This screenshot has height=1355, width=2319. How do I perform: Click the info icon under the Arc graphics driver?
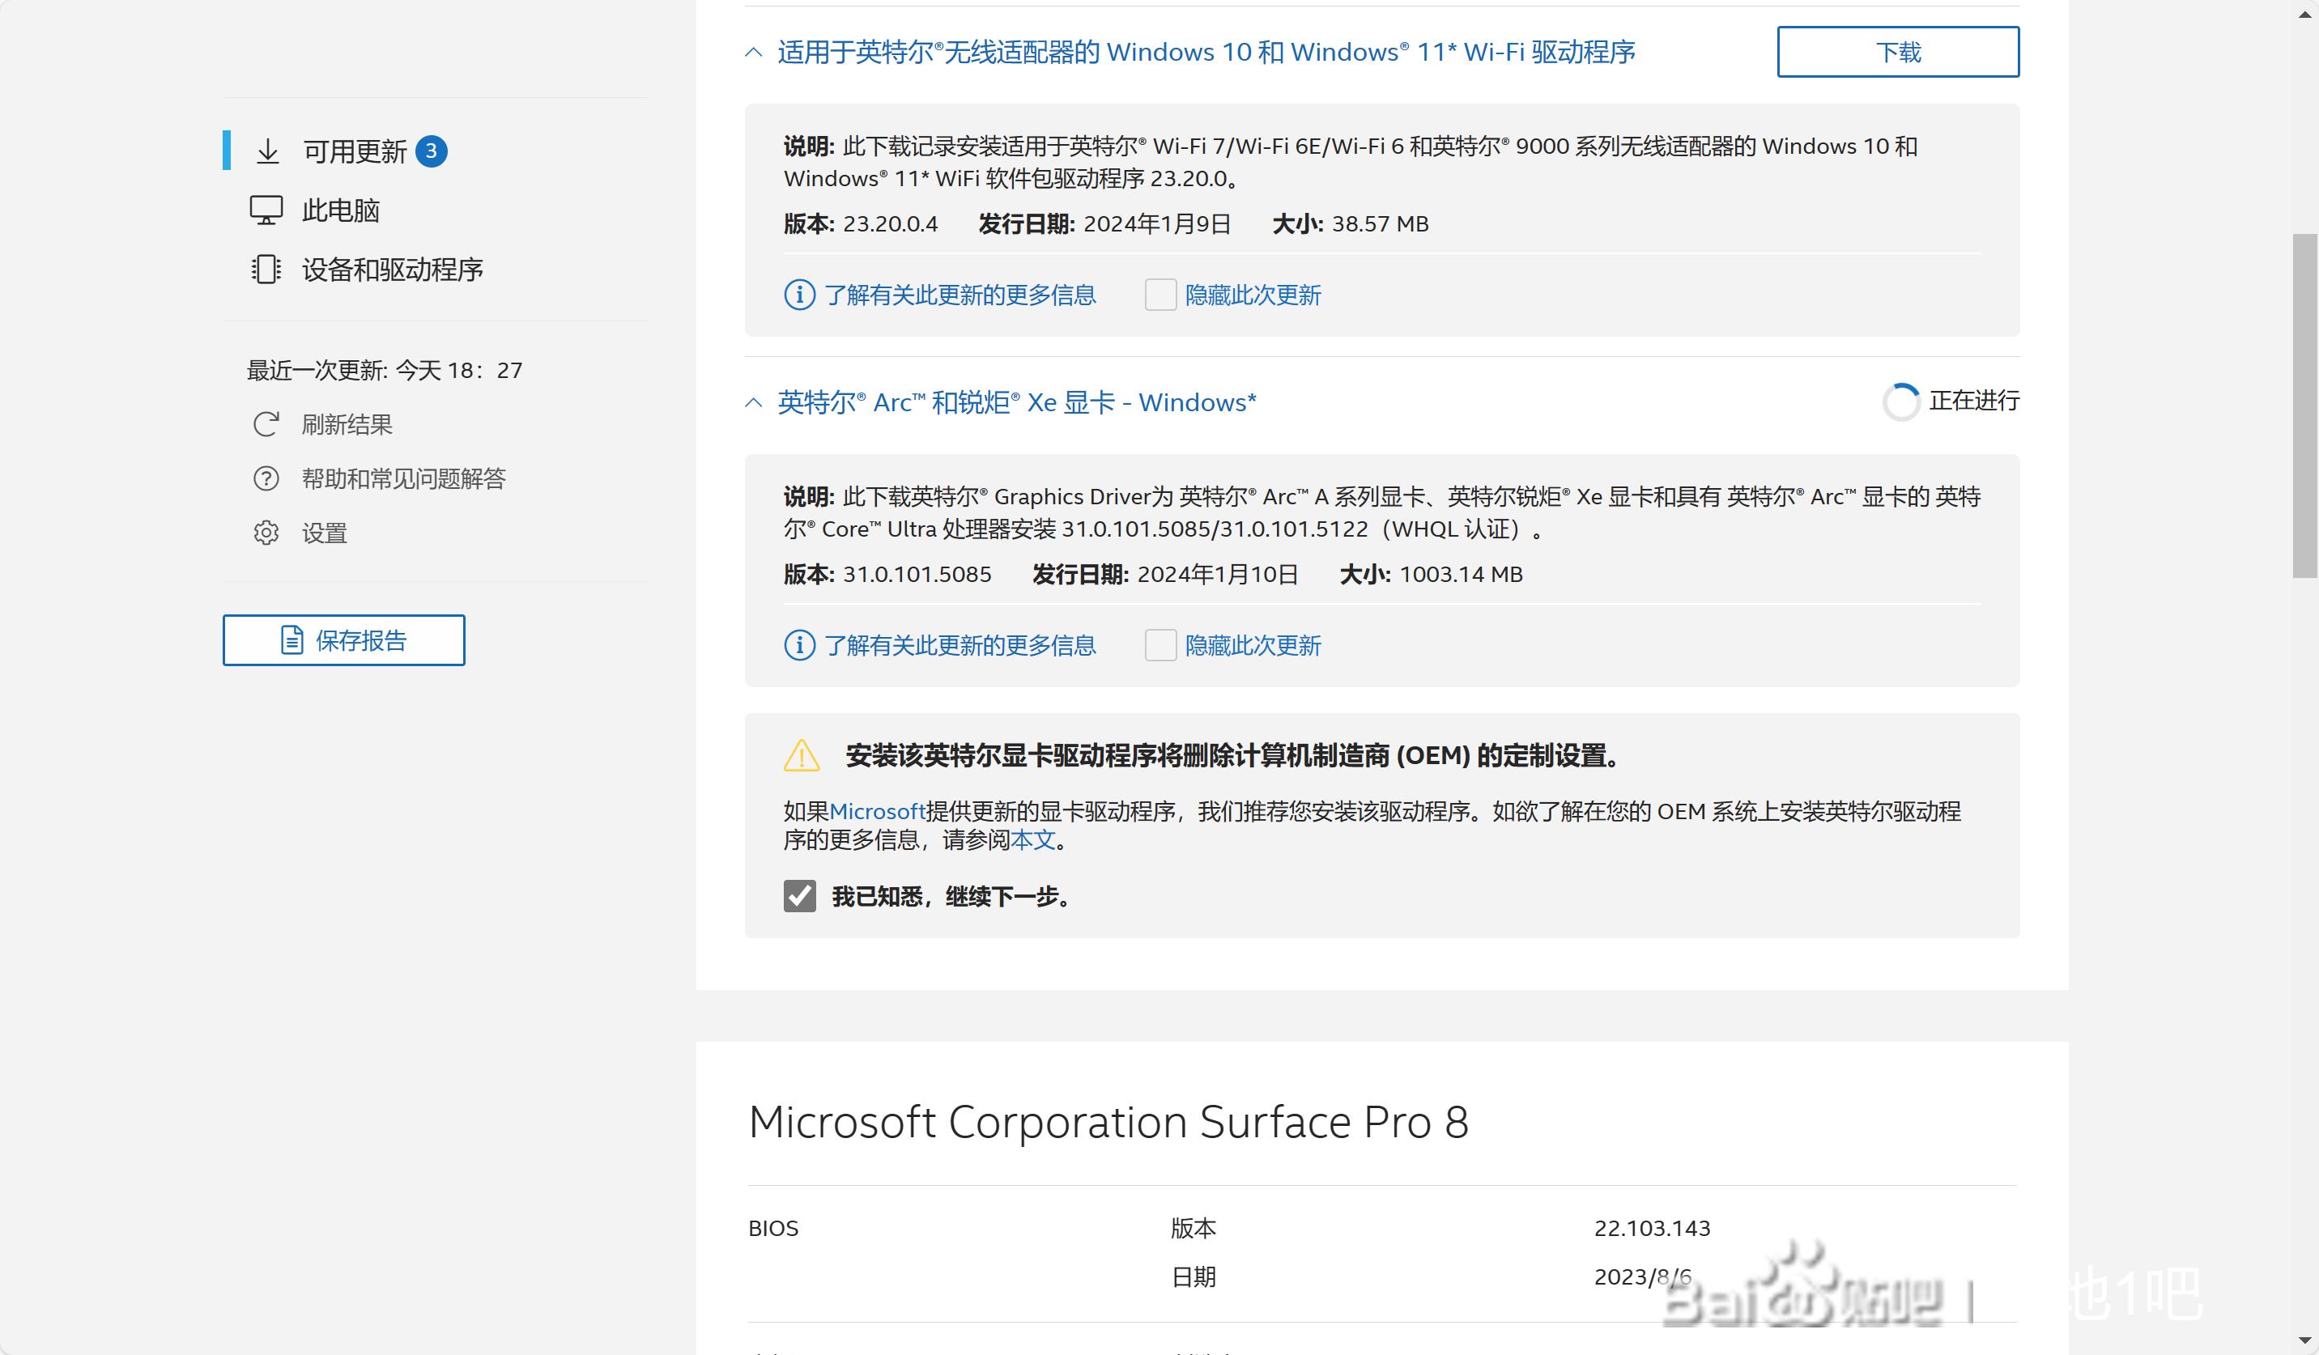(x=798, y=646)
